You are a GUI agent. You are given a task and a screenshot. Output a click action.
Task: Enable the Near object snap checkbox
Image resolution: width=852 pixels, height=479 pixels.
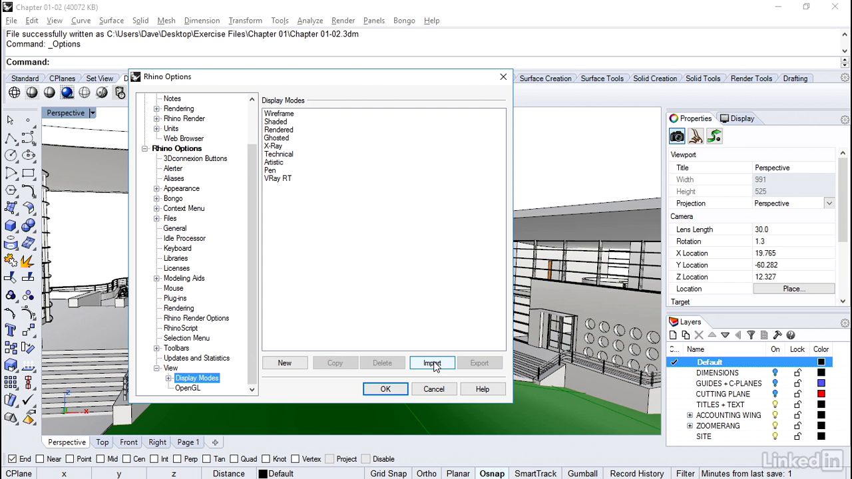click(40, 459)
